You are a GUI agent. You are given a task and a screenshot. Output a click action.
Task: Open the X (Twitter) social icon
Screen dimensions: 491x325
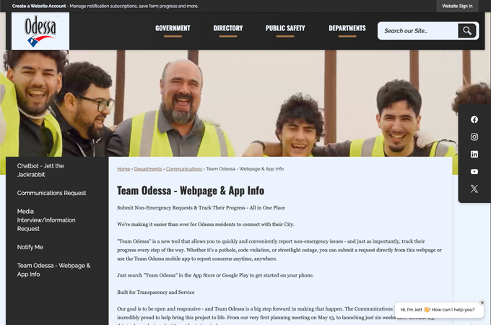coord(474,188)
